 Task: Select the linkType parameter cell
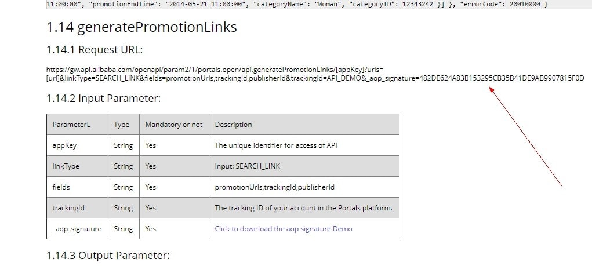66,166
